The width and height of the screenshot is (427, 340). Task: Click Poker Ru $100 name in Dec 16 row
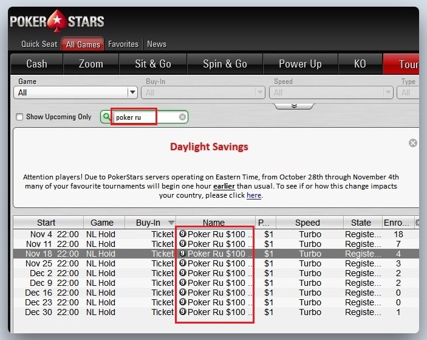[x=216, y=293]
